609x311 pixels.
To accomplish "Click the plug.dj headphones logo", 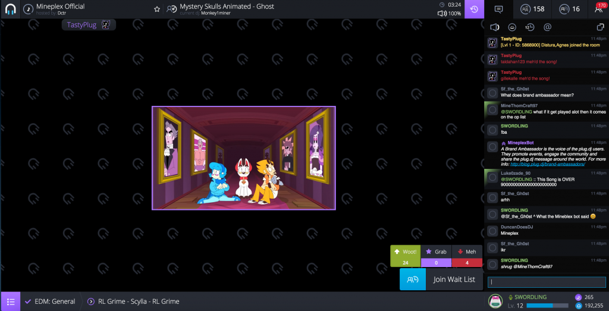I will [x=10, y=9].
